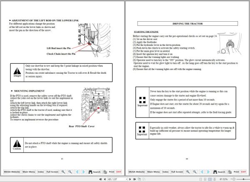Image resolution: width=250 pixels, height=182 pixels.
Task: Go to previous page via left page blue arrow
Action: point(77,172)
